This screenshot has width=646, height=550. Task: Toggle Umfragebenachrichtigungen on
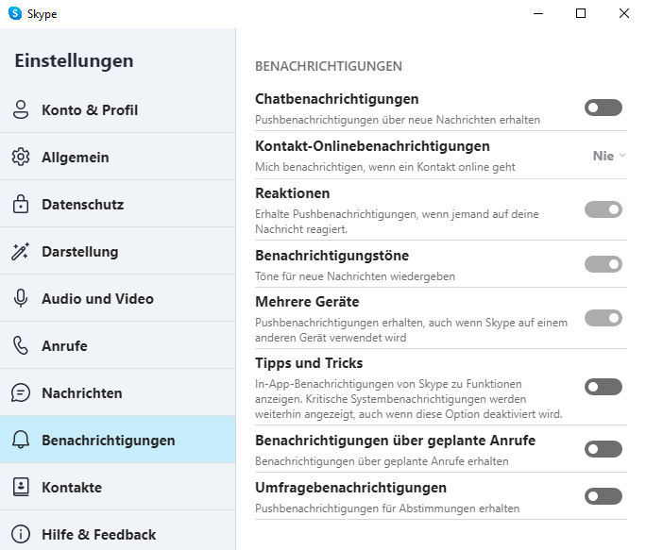(x=603, y=496)
